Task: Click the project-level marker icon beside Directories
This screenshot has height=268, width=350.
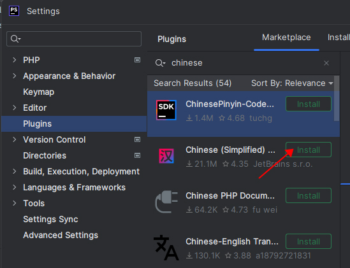Action: 137,155
